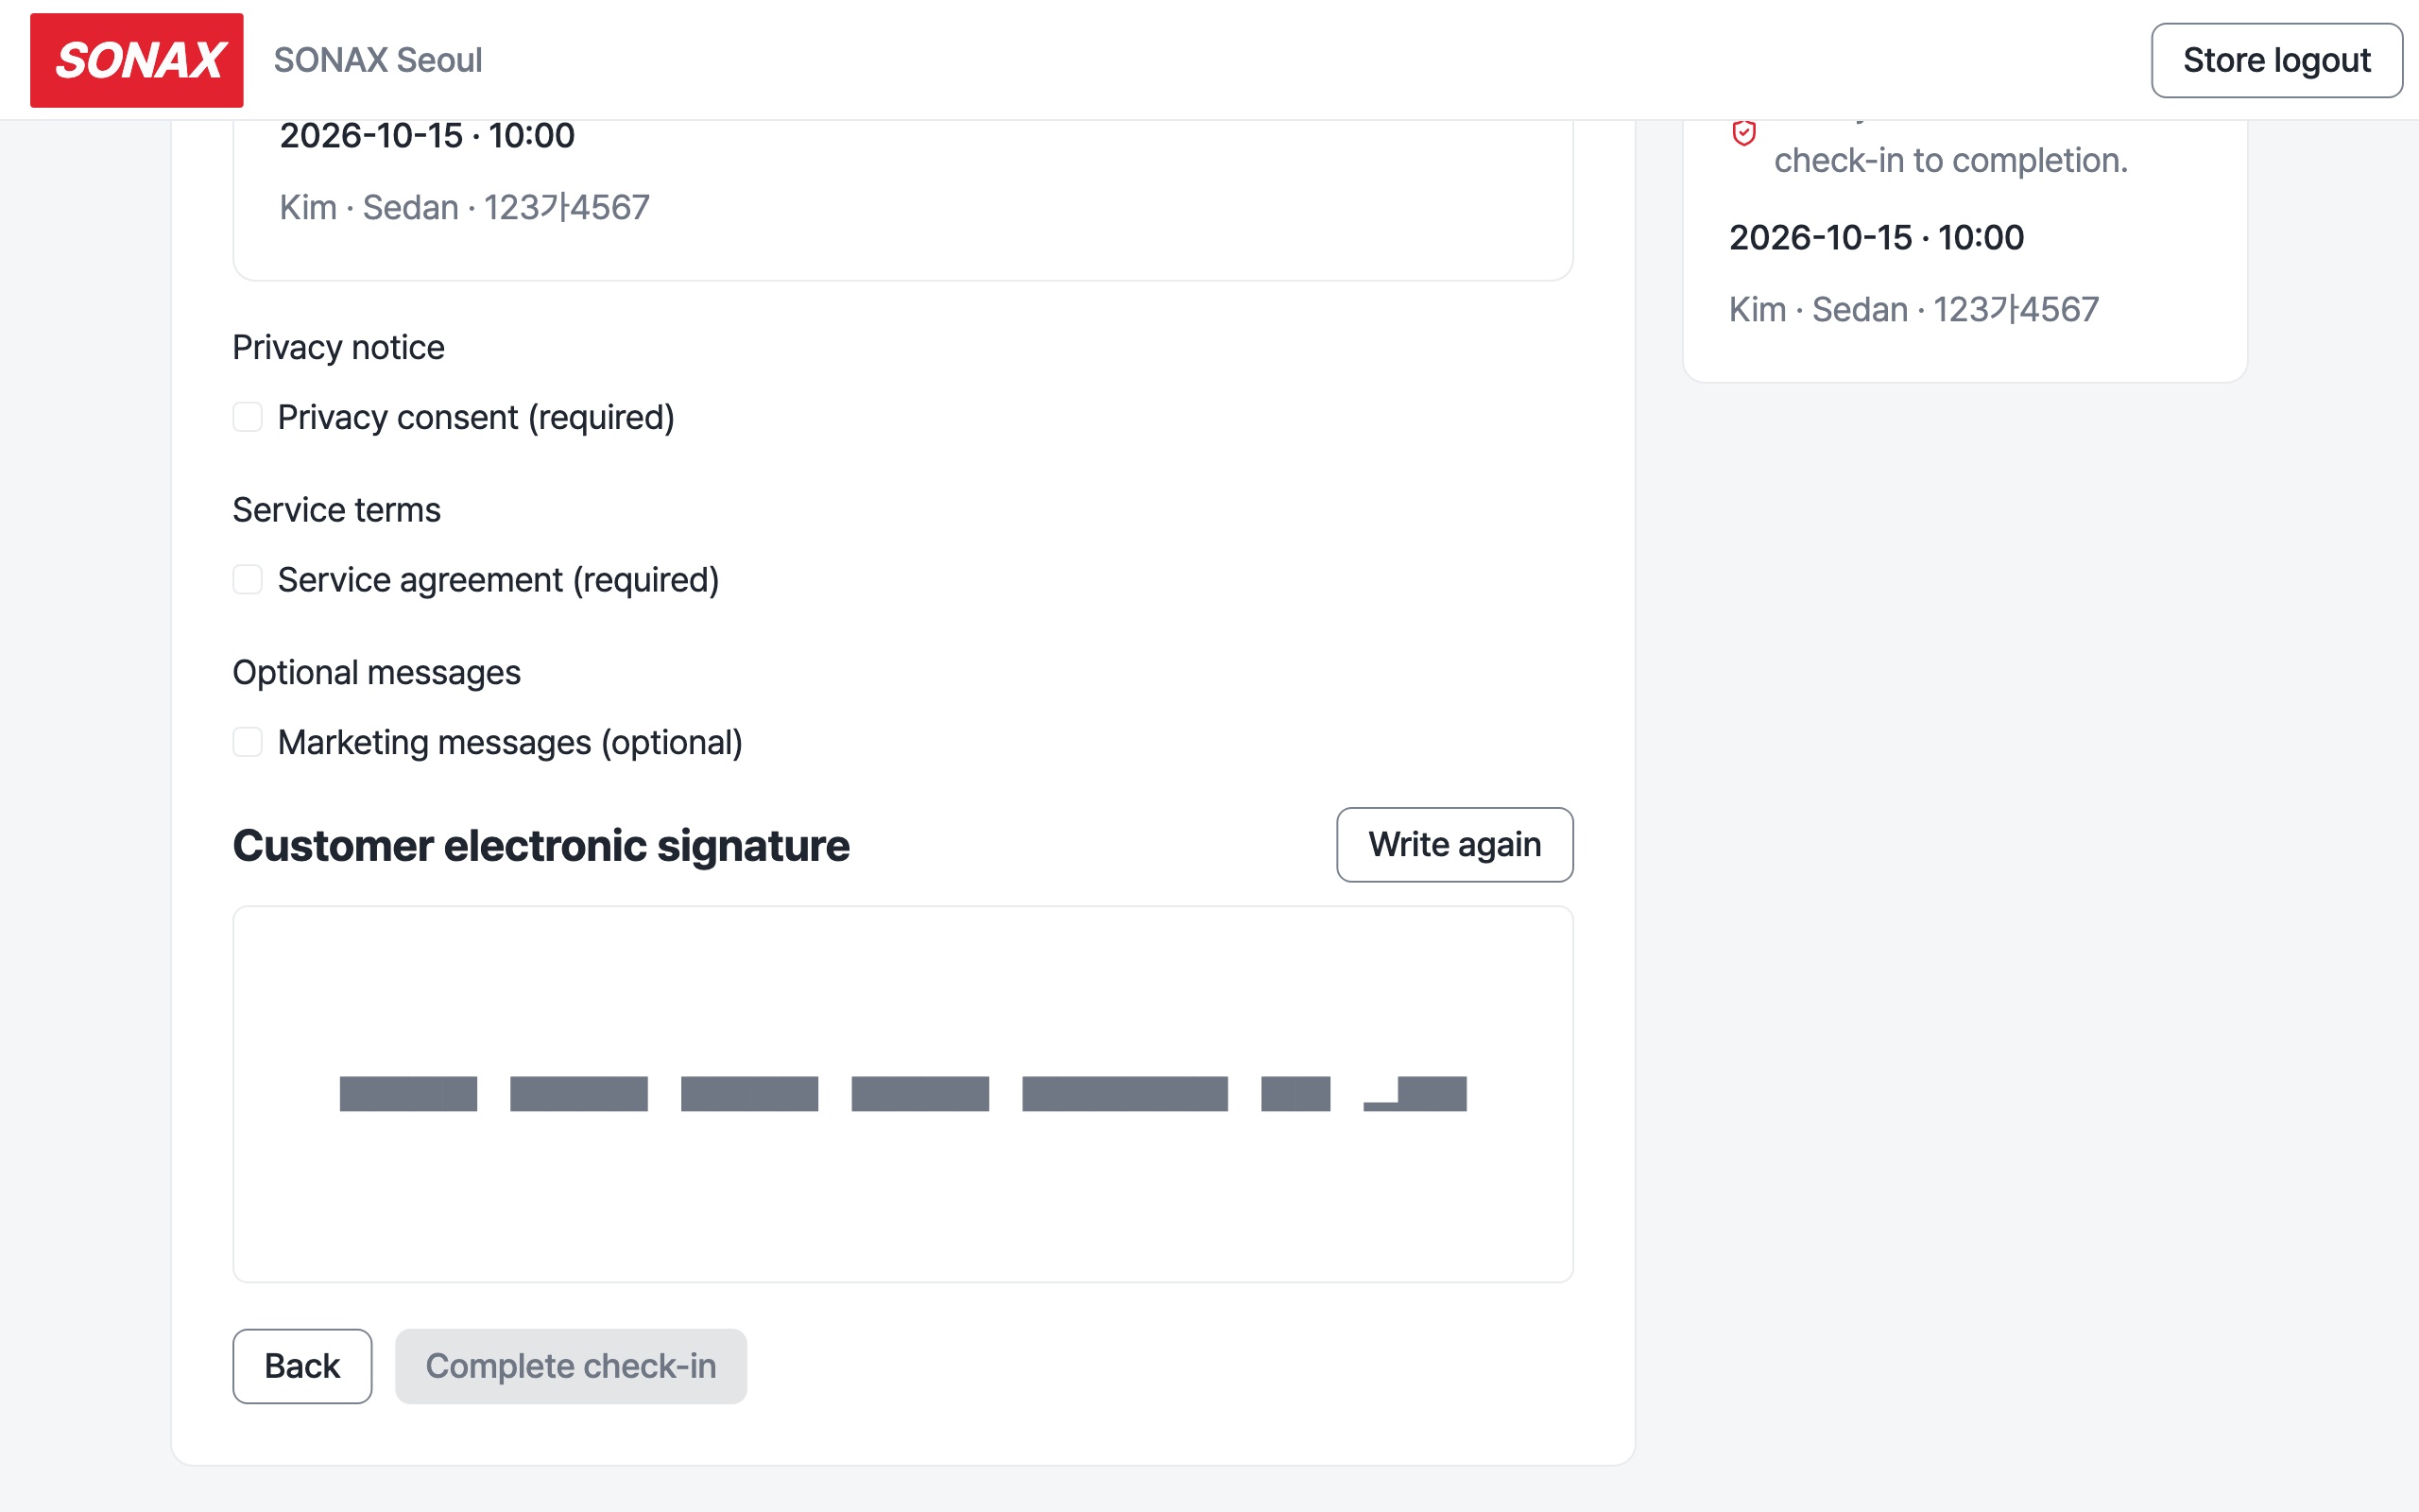This screenshot has width=2419, height=1512.
Task: Click the red shield icon in the side card
Action: click(1743, 132)
